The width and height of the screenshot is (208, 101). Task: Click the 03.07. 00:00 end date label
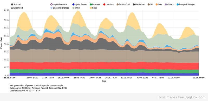tap(198, 78)
